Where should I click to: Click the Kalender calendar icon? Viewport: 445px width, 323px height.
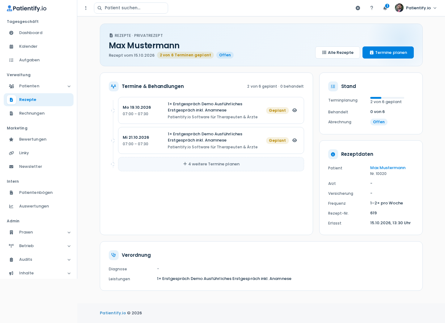tap(11, 46)
